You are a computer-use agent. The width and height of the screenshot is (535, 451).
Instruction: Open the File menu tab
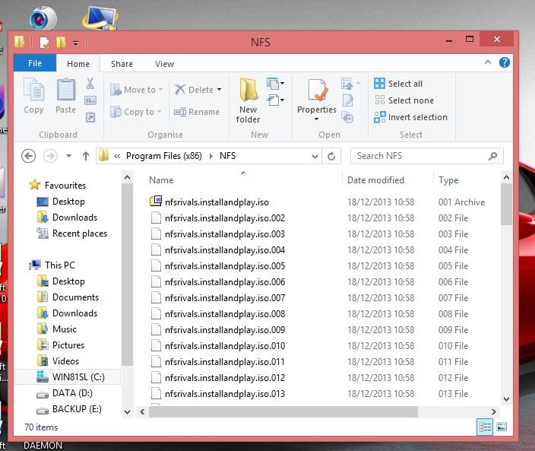(35, 63)
